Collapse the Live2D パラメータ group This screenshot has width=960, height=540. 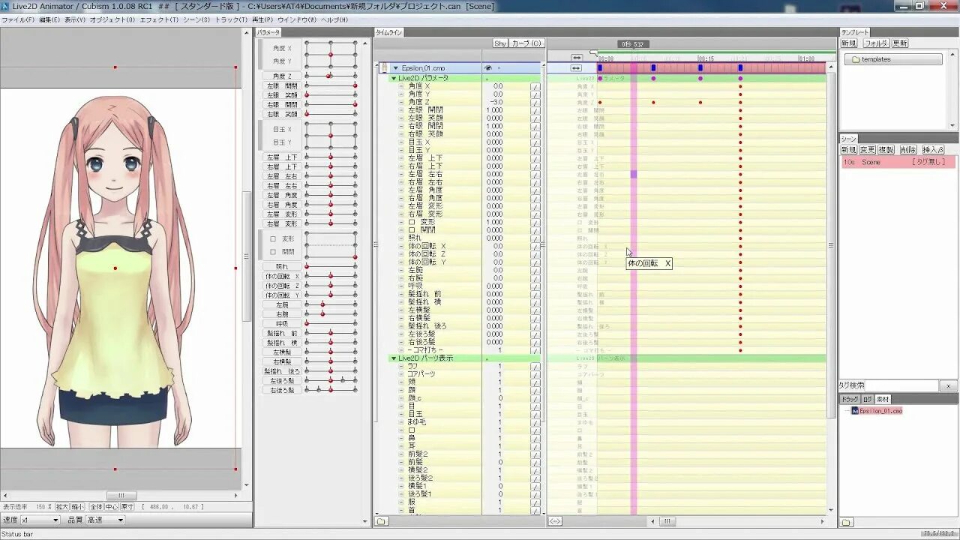[x=394, y=78]
